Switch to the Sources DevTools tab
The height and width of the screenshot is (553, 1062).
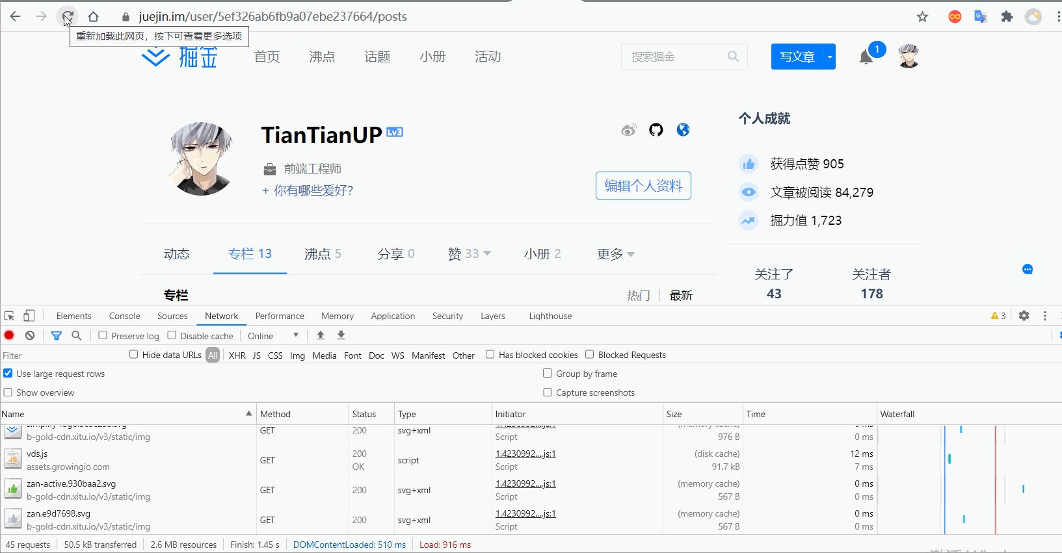pos(172,316)
